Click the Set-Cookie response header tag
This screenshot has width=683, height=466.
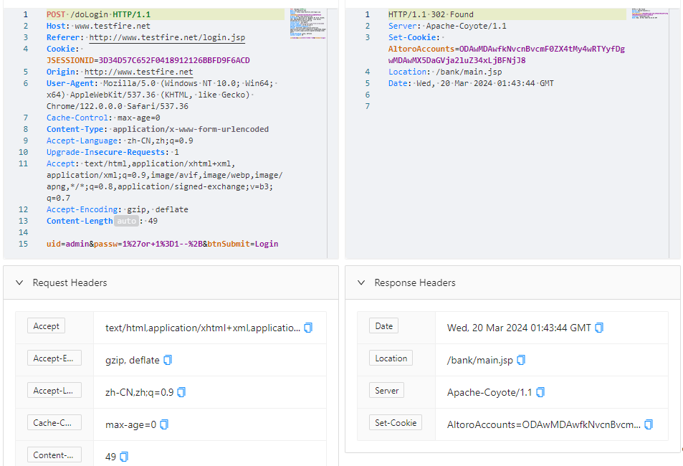click(396, 422)
